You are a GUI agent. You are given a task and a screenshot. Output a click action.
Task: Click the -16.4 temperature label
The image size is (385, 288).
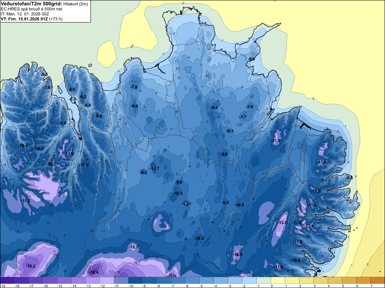click(x=94, y=272)
